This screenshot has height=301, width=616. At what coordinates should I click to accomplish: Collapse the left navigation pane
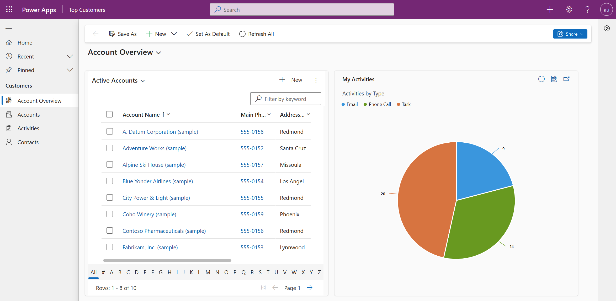point(9,27)
